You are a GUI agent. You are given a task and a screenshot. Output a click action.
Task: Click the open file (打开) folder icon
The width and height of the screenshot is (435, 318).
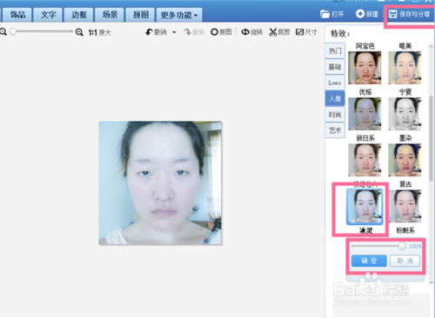pyautogui.click(x=325, y=14)
